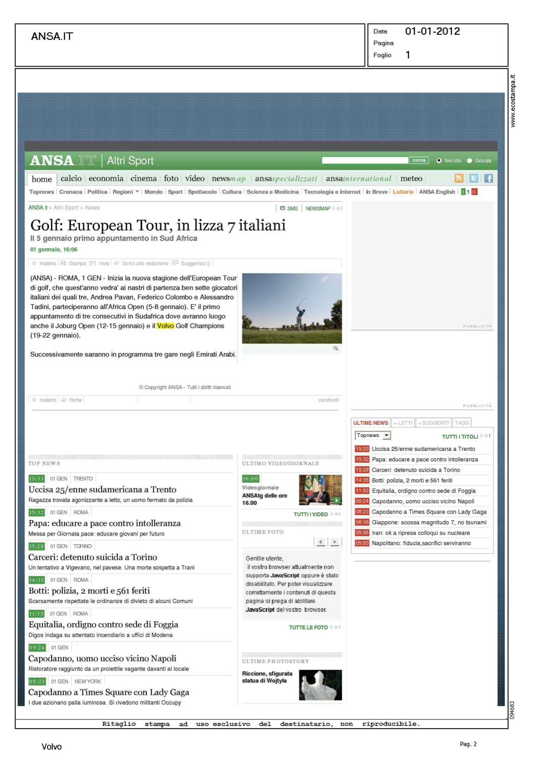Open the Facebook icon
The height and width of the screenshot is (768, 547).
488,178
